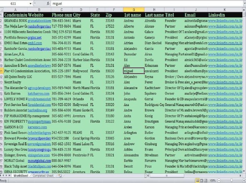Screen dimensions: 246x183
Task: Select the cell containing 'miguel'
Action: (x=134, y=71)
